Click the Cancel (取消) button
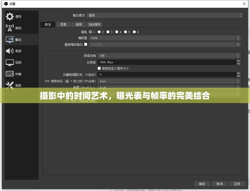 coord(220,184)
